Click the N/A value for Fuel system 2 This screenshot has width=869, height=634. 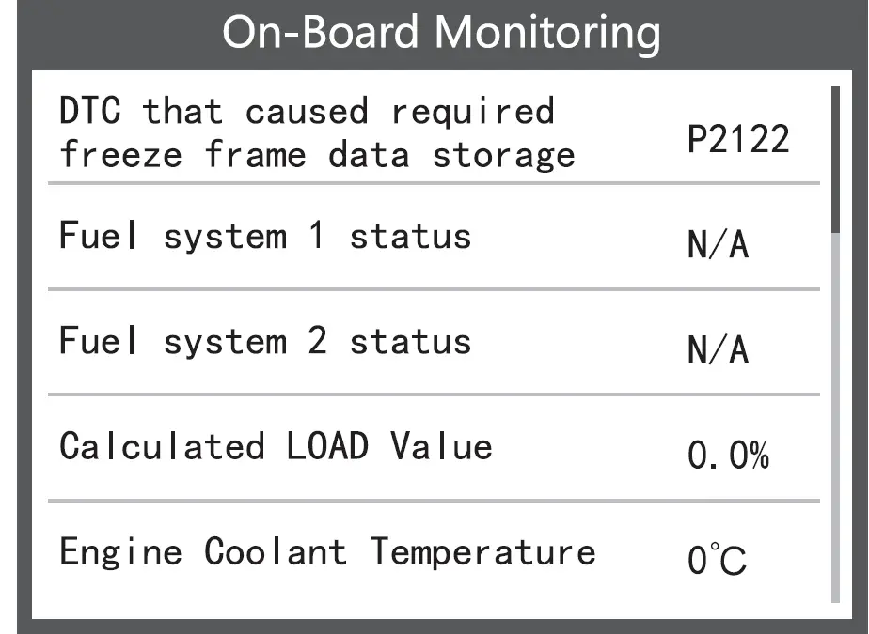pyautogui.click(x=719, y=351)
